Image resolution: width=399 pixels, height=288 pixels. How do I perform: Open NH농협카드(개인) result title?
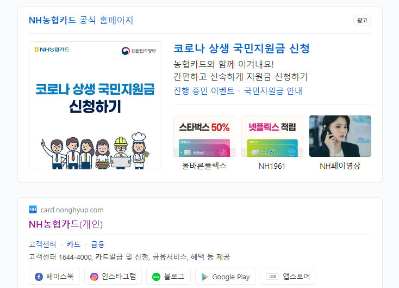(66, 224)
